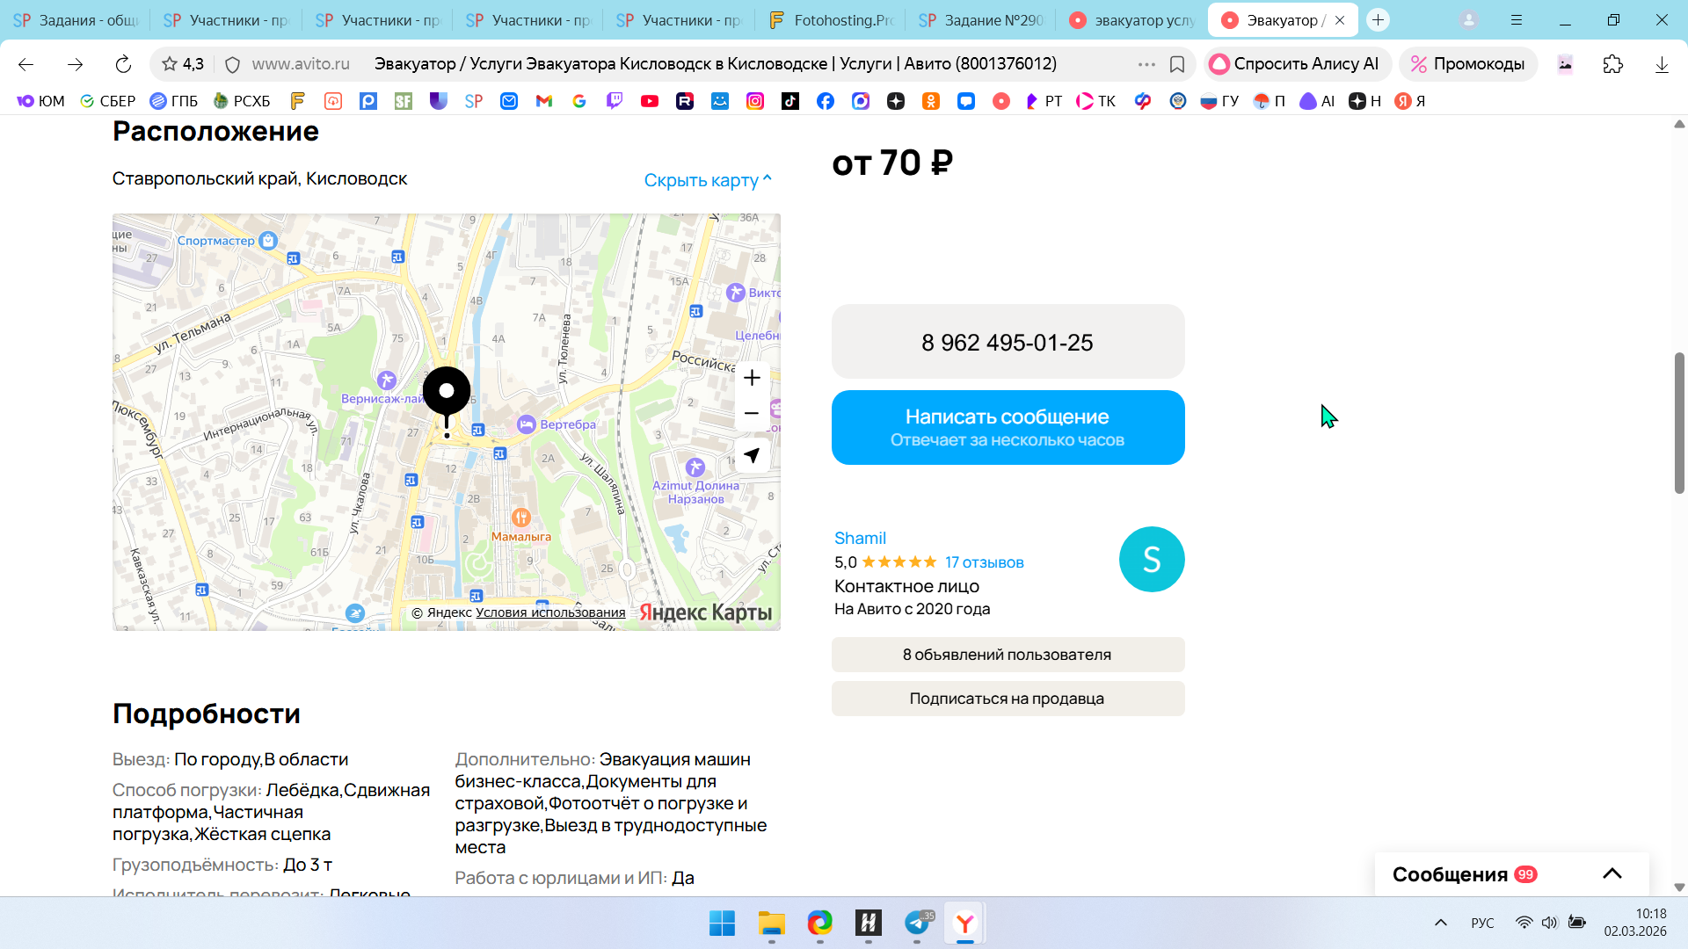Open the 17 отзывов reviews link

click(x=984, y=562)
